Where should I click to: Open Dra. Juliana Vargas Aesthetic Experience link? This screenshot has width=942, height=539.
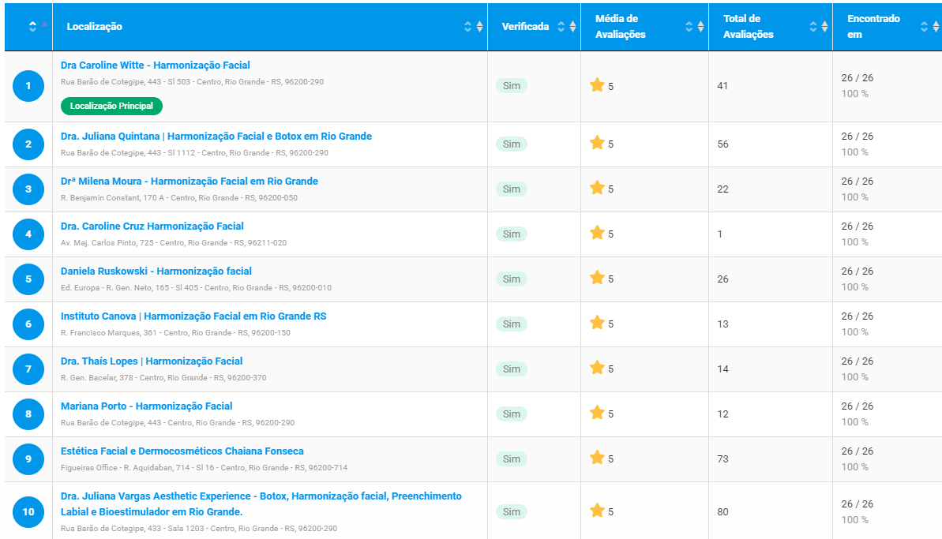click(x=261, y=504)
